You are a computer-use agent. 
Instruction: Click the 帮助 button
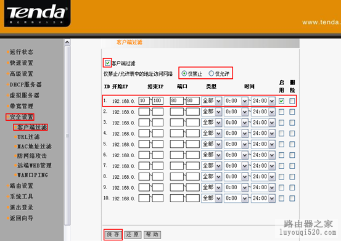coord(152,234)
